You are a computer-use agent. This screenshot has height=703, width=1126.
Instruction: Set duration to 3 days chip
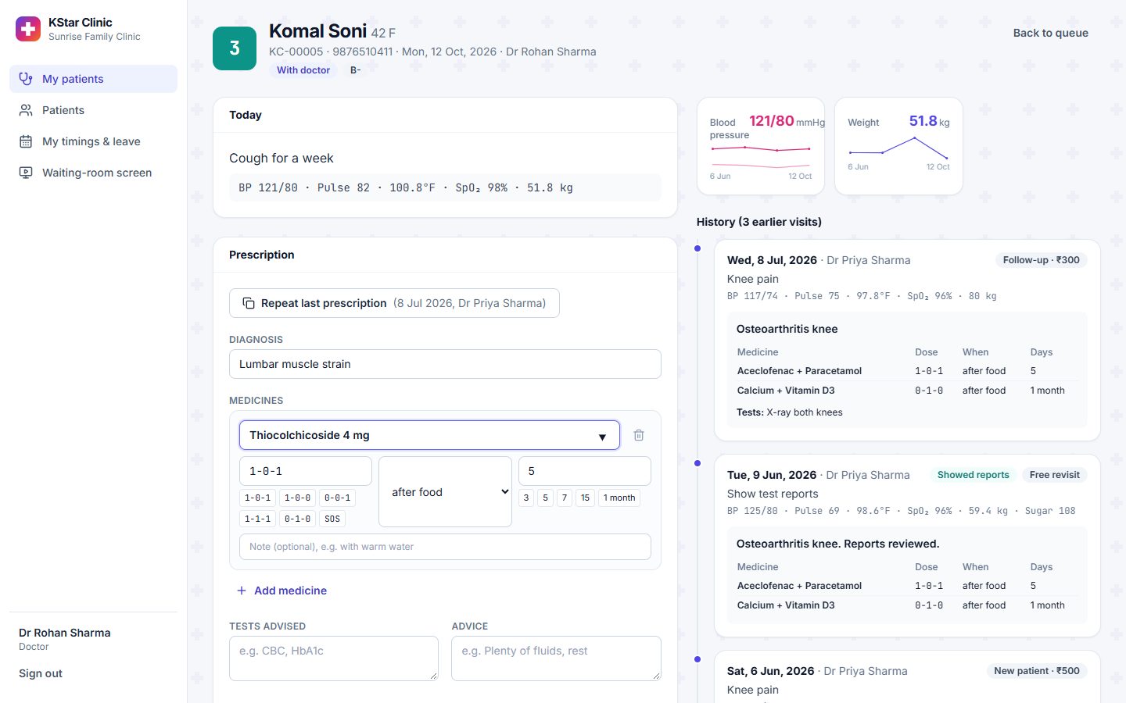click(526, 498)
